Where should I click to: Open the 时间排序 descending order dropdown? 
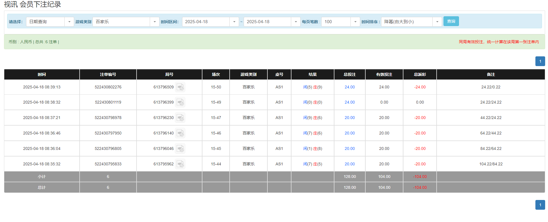pyautogui.click(x=437, y=22)
